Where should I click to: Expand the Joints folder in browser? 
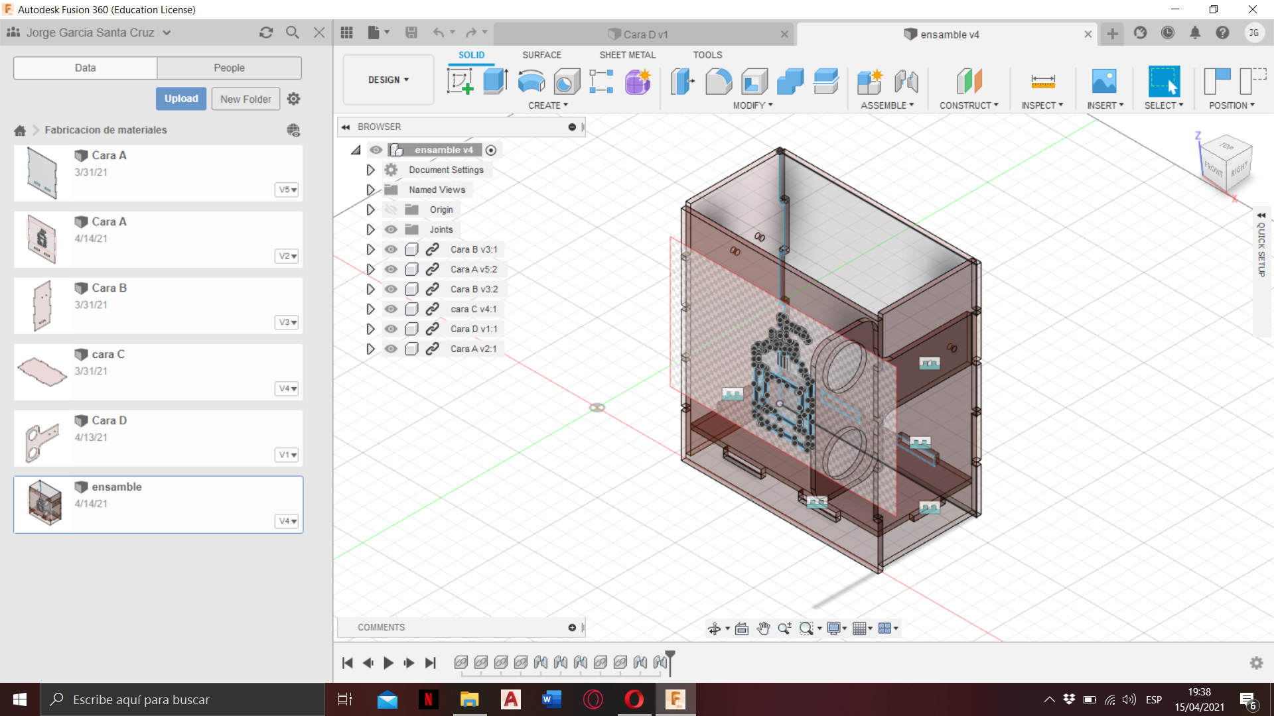tap(368, 228)
